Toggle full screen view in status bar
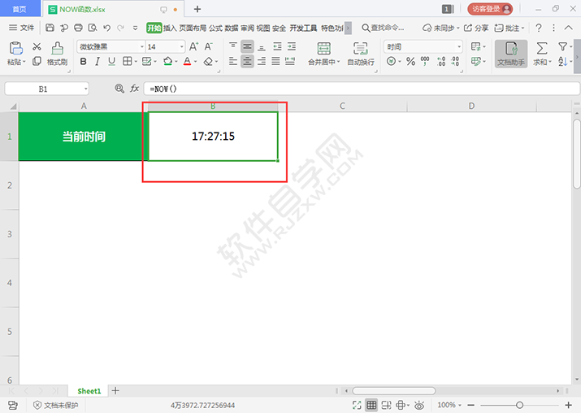 (357, 405)
